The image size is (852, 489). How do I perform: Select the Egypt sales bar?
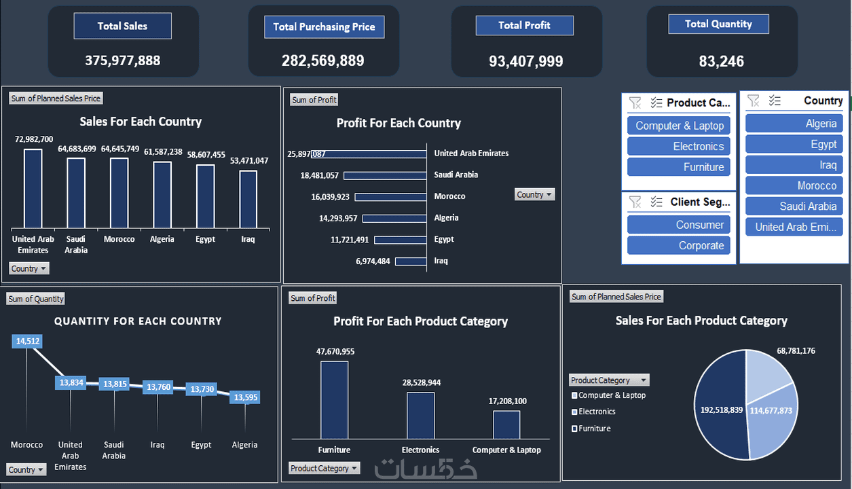tap(206, 197)
